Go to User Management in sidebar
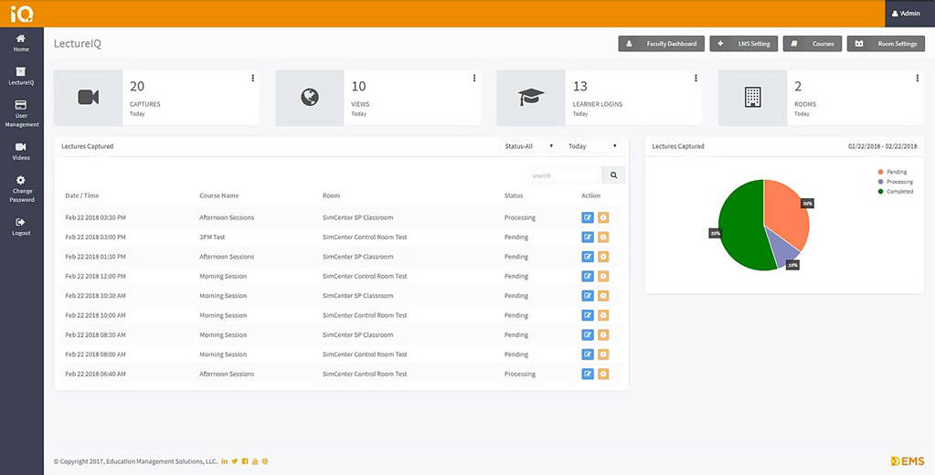Image resolution: width=935 pixels, height=475 pixels. click(x=21, y=110)
